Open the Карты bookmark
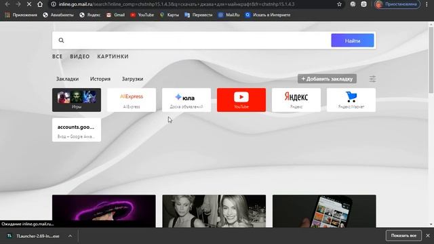434x244 pixels. [170, 15]
